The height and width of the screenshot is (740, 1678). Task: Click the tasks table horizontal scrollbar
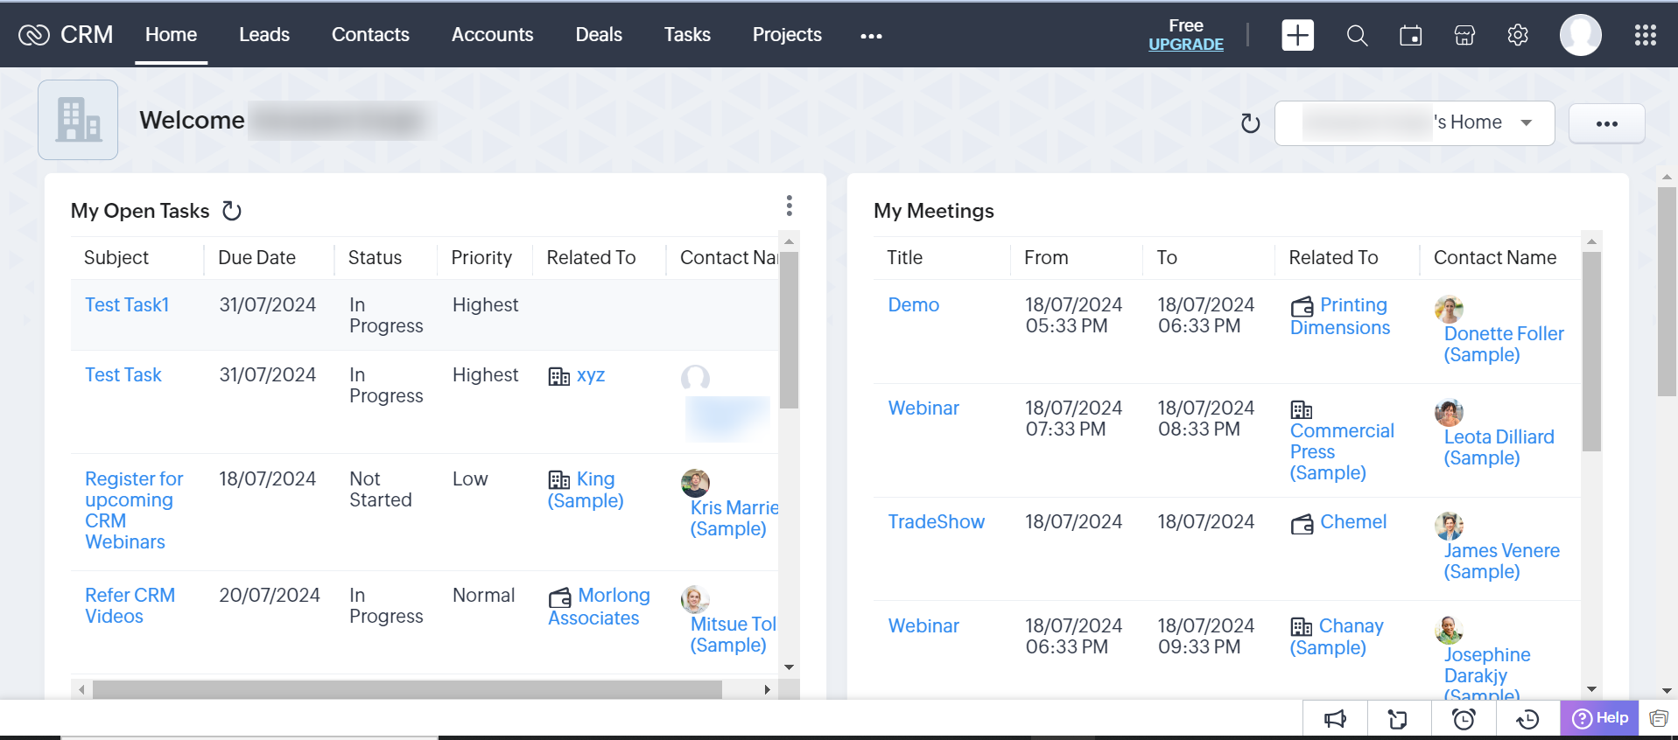click(407, 689)
